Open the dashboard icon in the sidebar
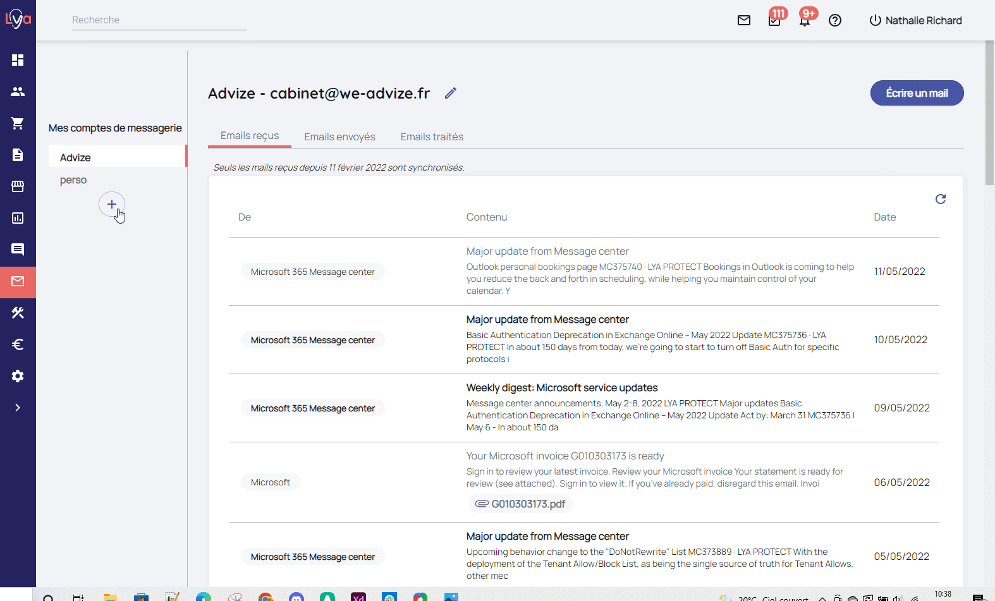The width and height of the screenshot is (995, 601). pos(18,60)
